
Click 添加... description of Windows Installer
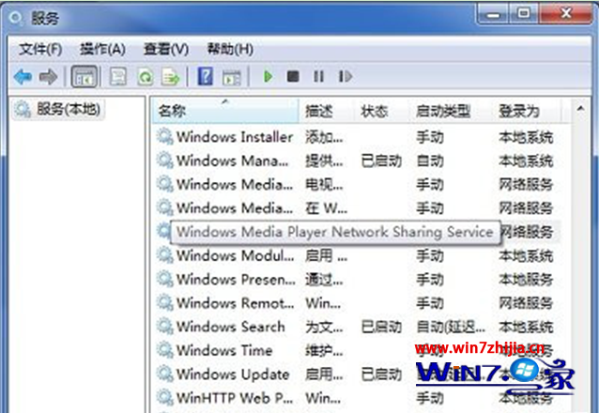(324, 137)
